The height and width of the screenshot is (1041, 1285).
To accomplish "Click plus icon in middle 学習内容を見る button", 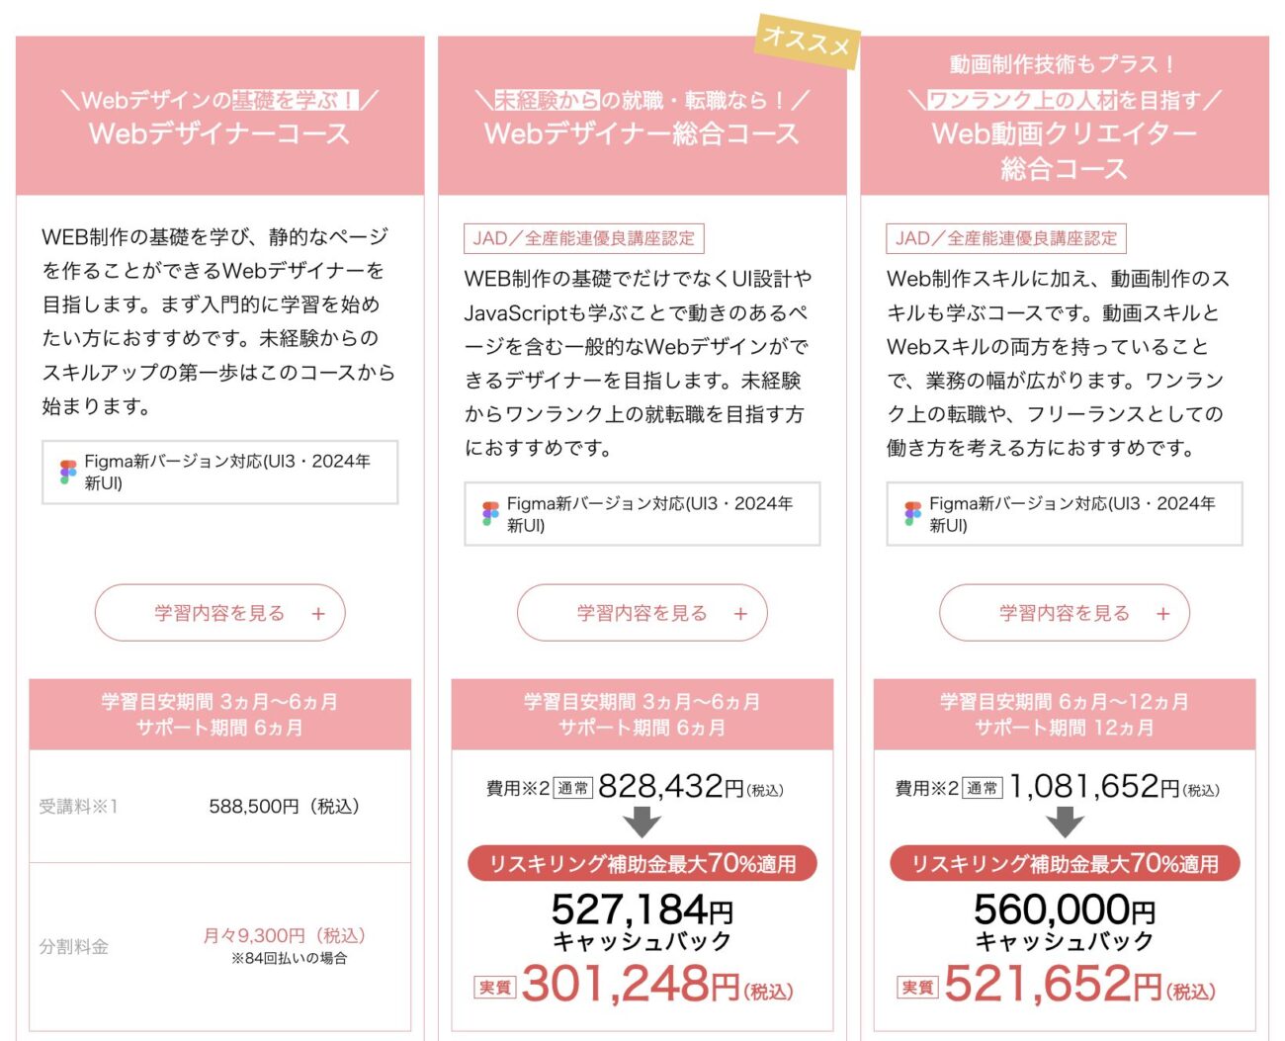I will point(740,614).
